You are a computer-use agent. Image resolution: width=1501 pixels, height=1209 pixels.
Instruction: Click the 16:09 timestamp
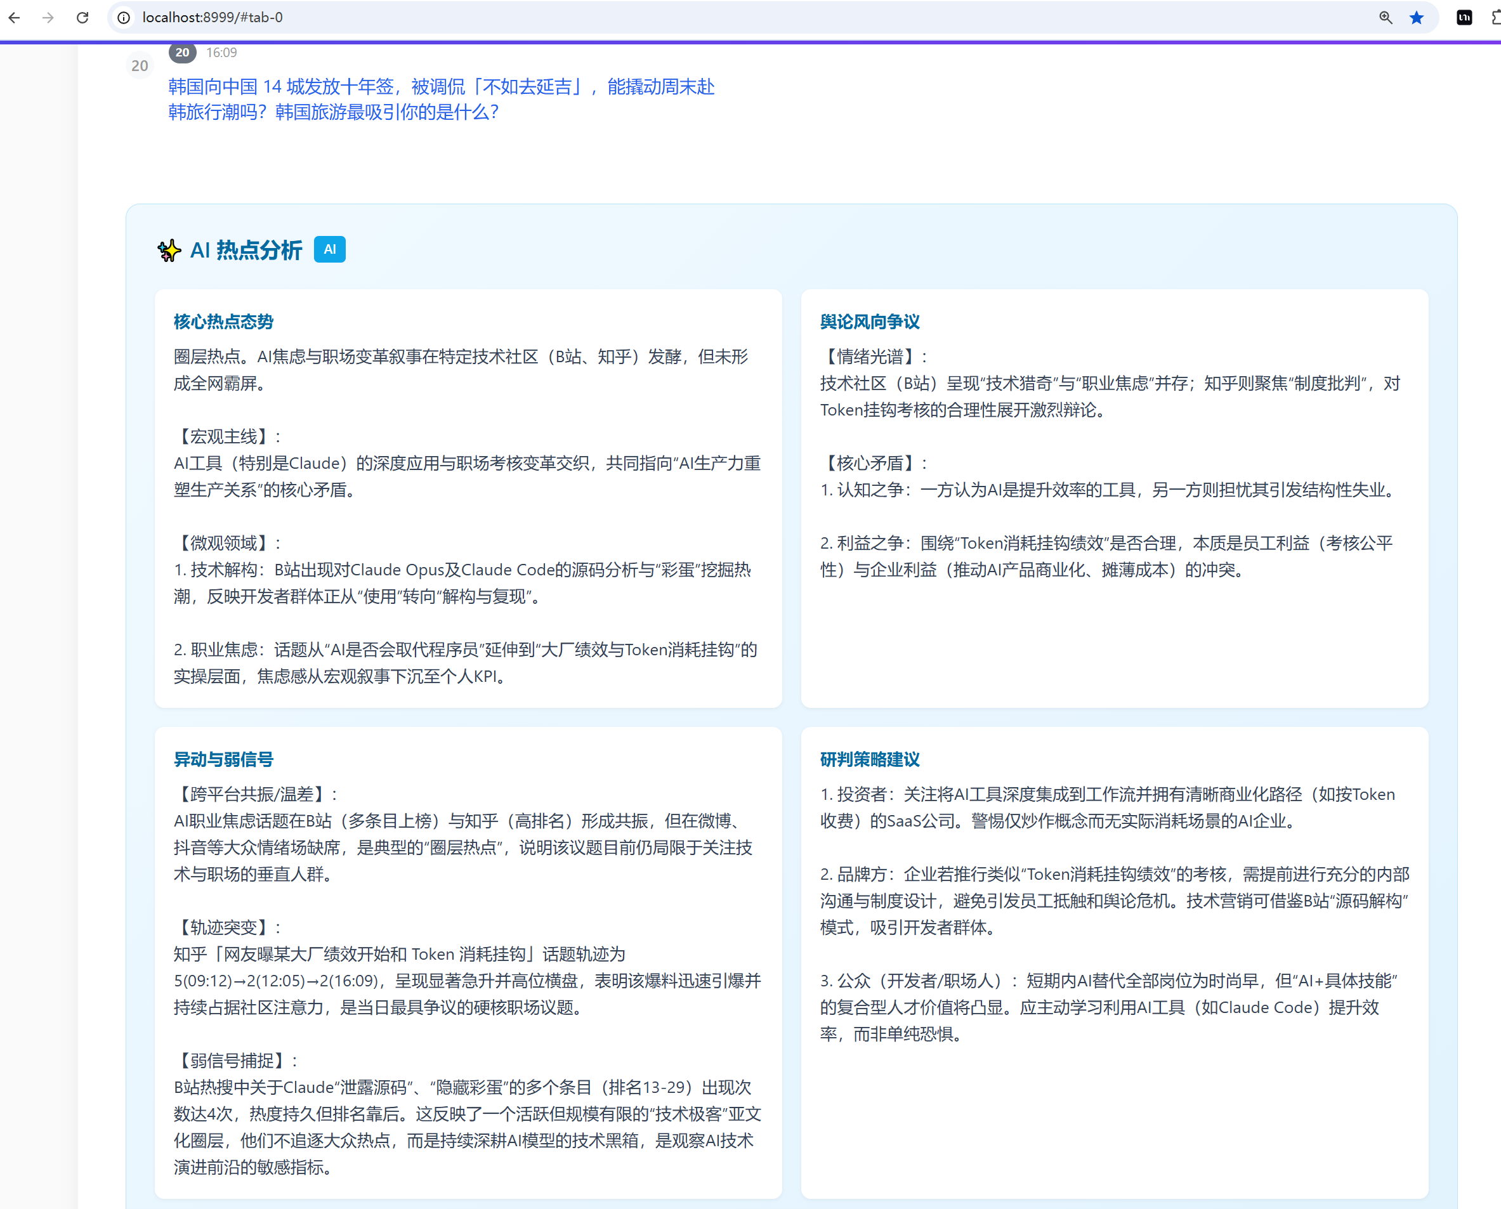point(221,52)
